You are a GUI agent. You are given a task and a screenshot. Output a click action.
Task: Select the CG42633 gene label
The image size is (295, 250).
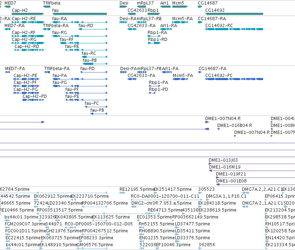(x=137, y=10)
